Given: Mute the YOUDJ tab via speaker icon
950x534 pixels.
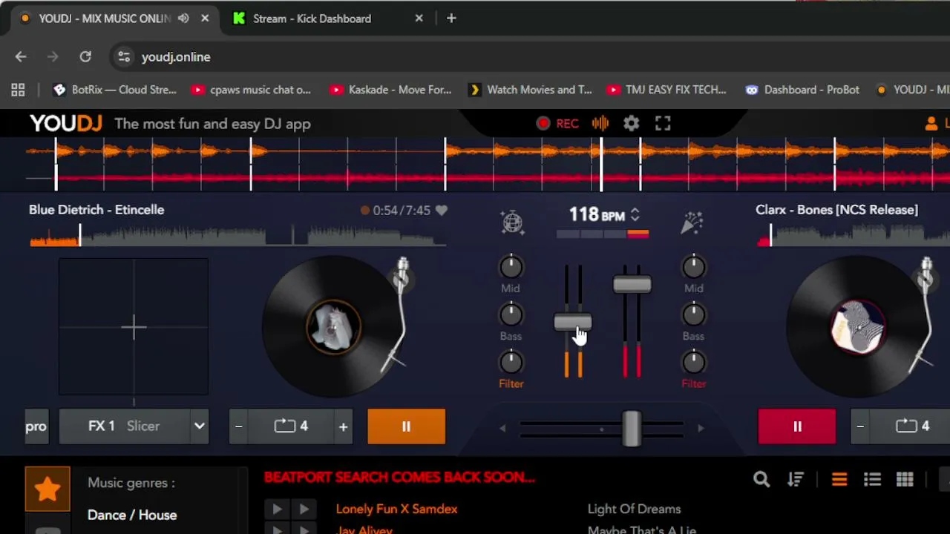Looking at the screenshot, I should (x=183, y=19).
